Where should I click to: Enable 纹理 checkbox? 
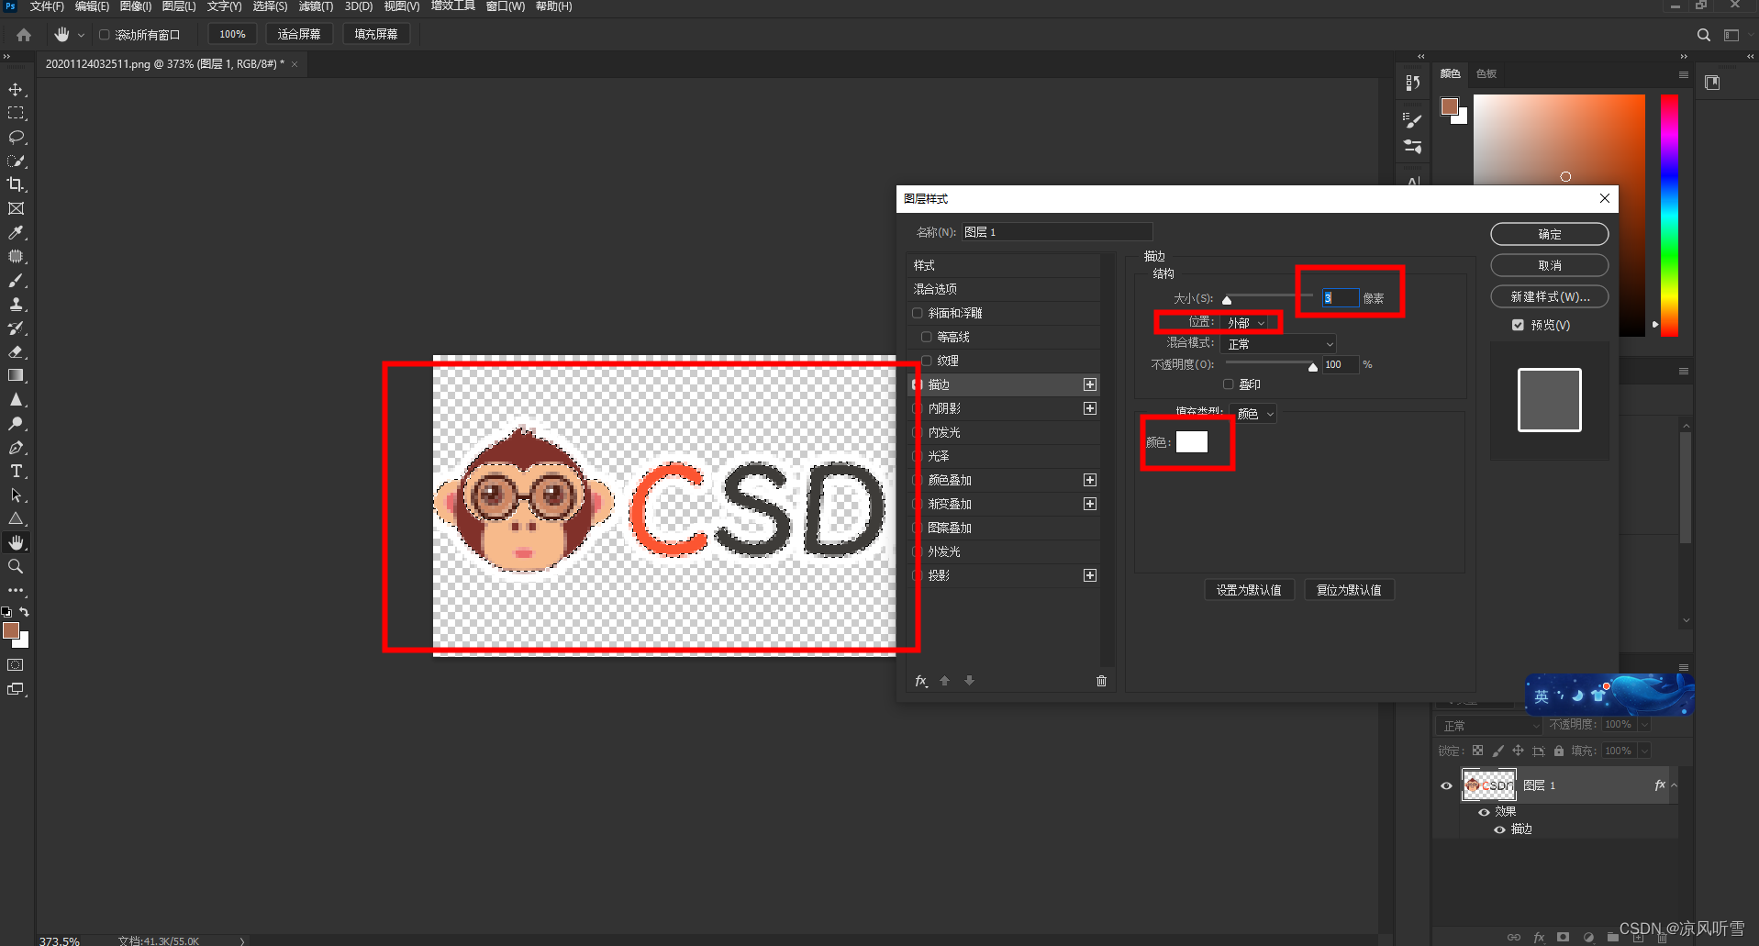pyautogui.click(x=926, y=361)
